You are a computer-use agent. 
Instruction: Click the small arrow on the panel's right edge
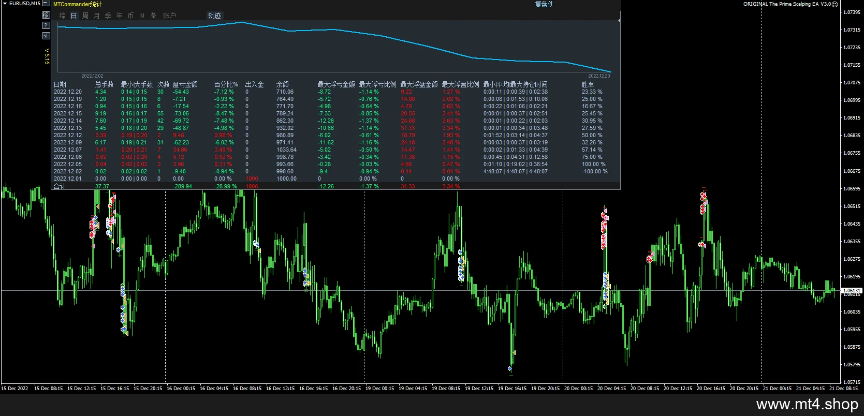point(619,21)
